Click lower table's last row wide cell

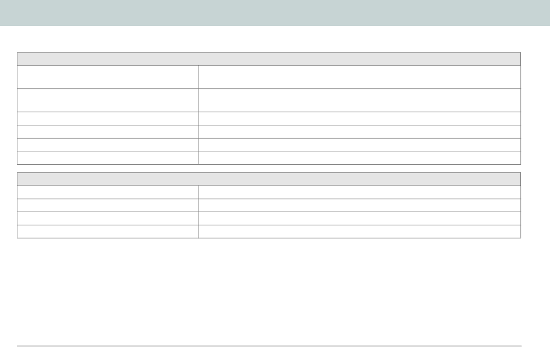pos(360,231)
